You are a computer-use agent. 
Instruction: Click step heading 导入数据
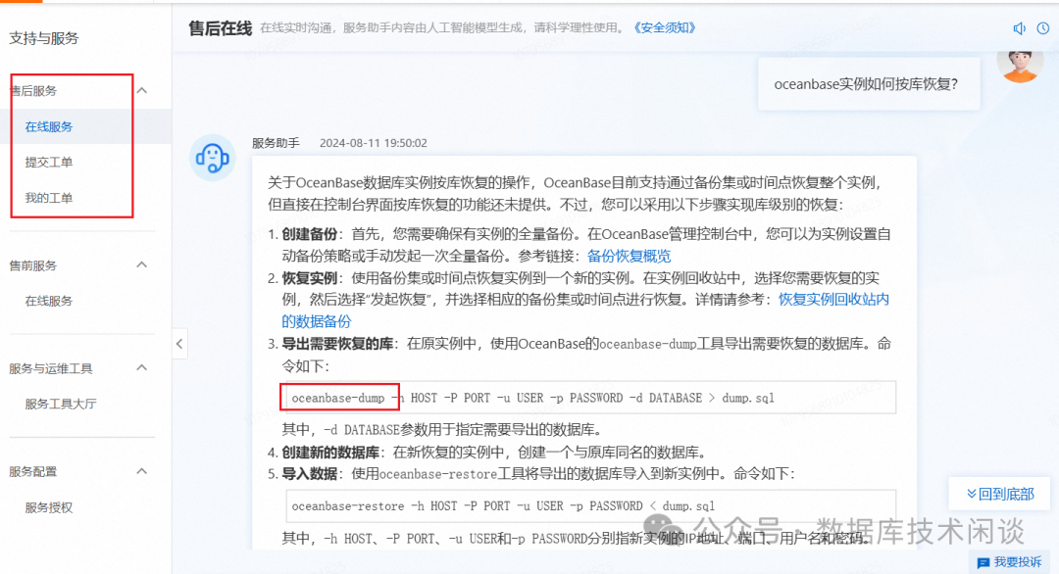click(309, 474)
